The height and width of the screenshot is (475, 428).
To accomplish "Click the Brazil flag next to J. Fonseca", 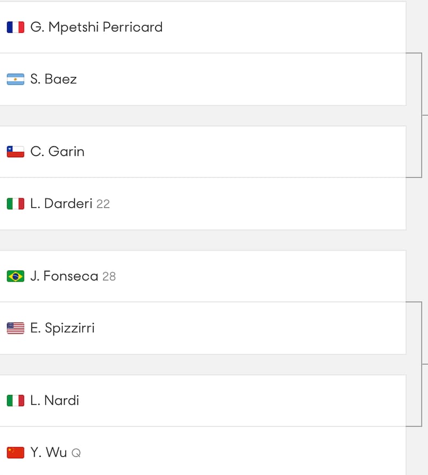I will pyautogui.click(x=15, y=276).
